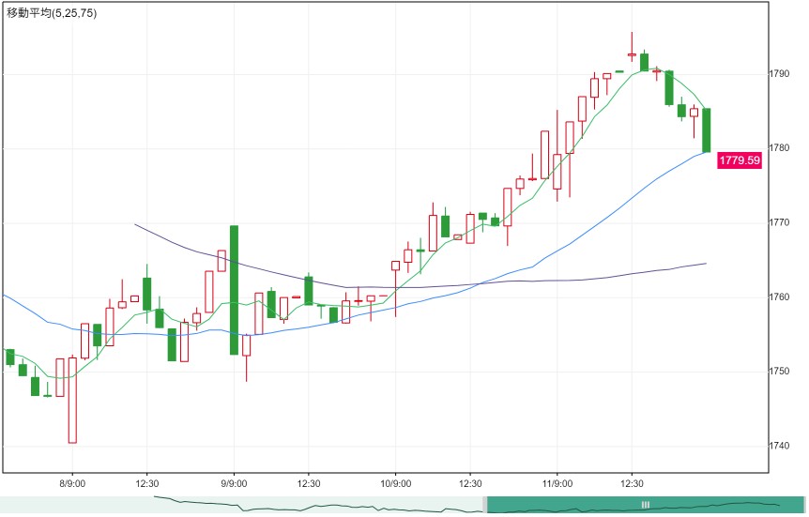The width and height of the screenshot is (809, 517).
Task: Click the 10/9:00 time axis label
Action: point(396,483)
